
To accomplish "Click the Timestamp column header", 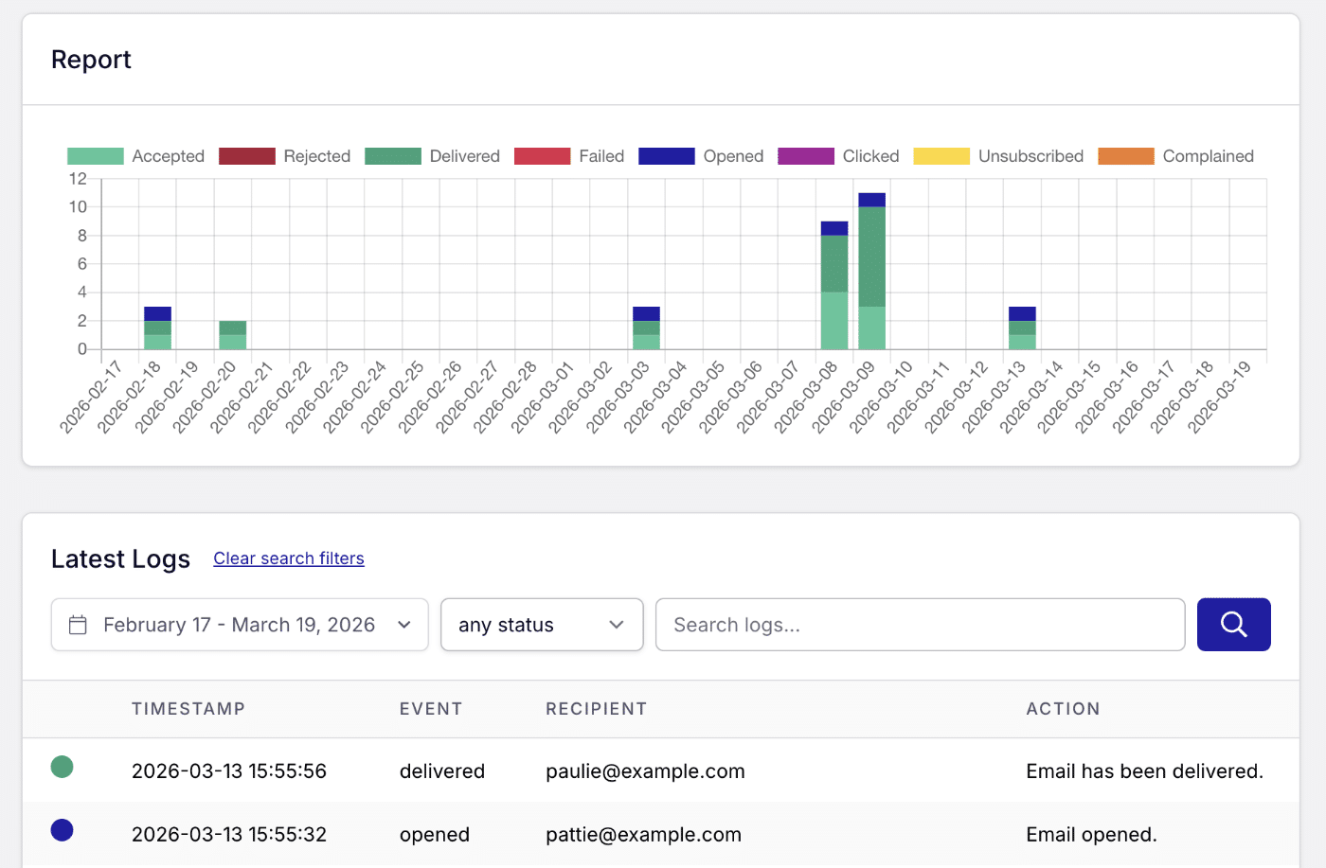I will pyautogui.click(x=188, y=709).
